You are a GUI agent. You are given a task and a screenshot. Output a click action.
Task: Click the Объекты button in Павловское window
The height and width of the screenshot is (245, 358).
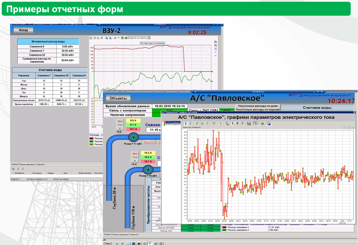118,98
